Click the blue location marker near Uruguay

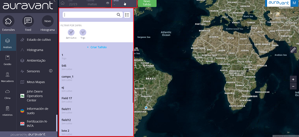[x=146, y=108]
